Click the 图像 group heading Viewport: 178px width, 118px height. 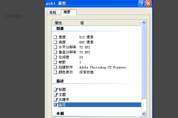(60, 28)
